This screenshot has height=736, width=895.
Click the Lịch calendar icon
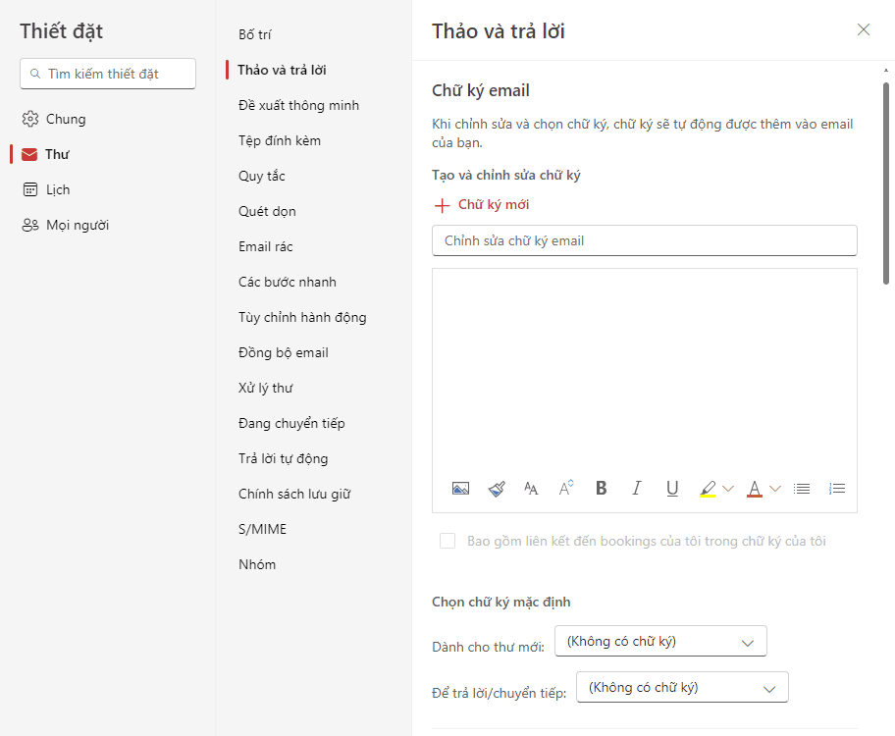click(30, 189)
